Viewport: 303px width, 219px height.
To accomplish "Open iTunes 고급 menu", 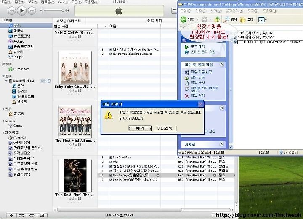I will click(76, 2).
